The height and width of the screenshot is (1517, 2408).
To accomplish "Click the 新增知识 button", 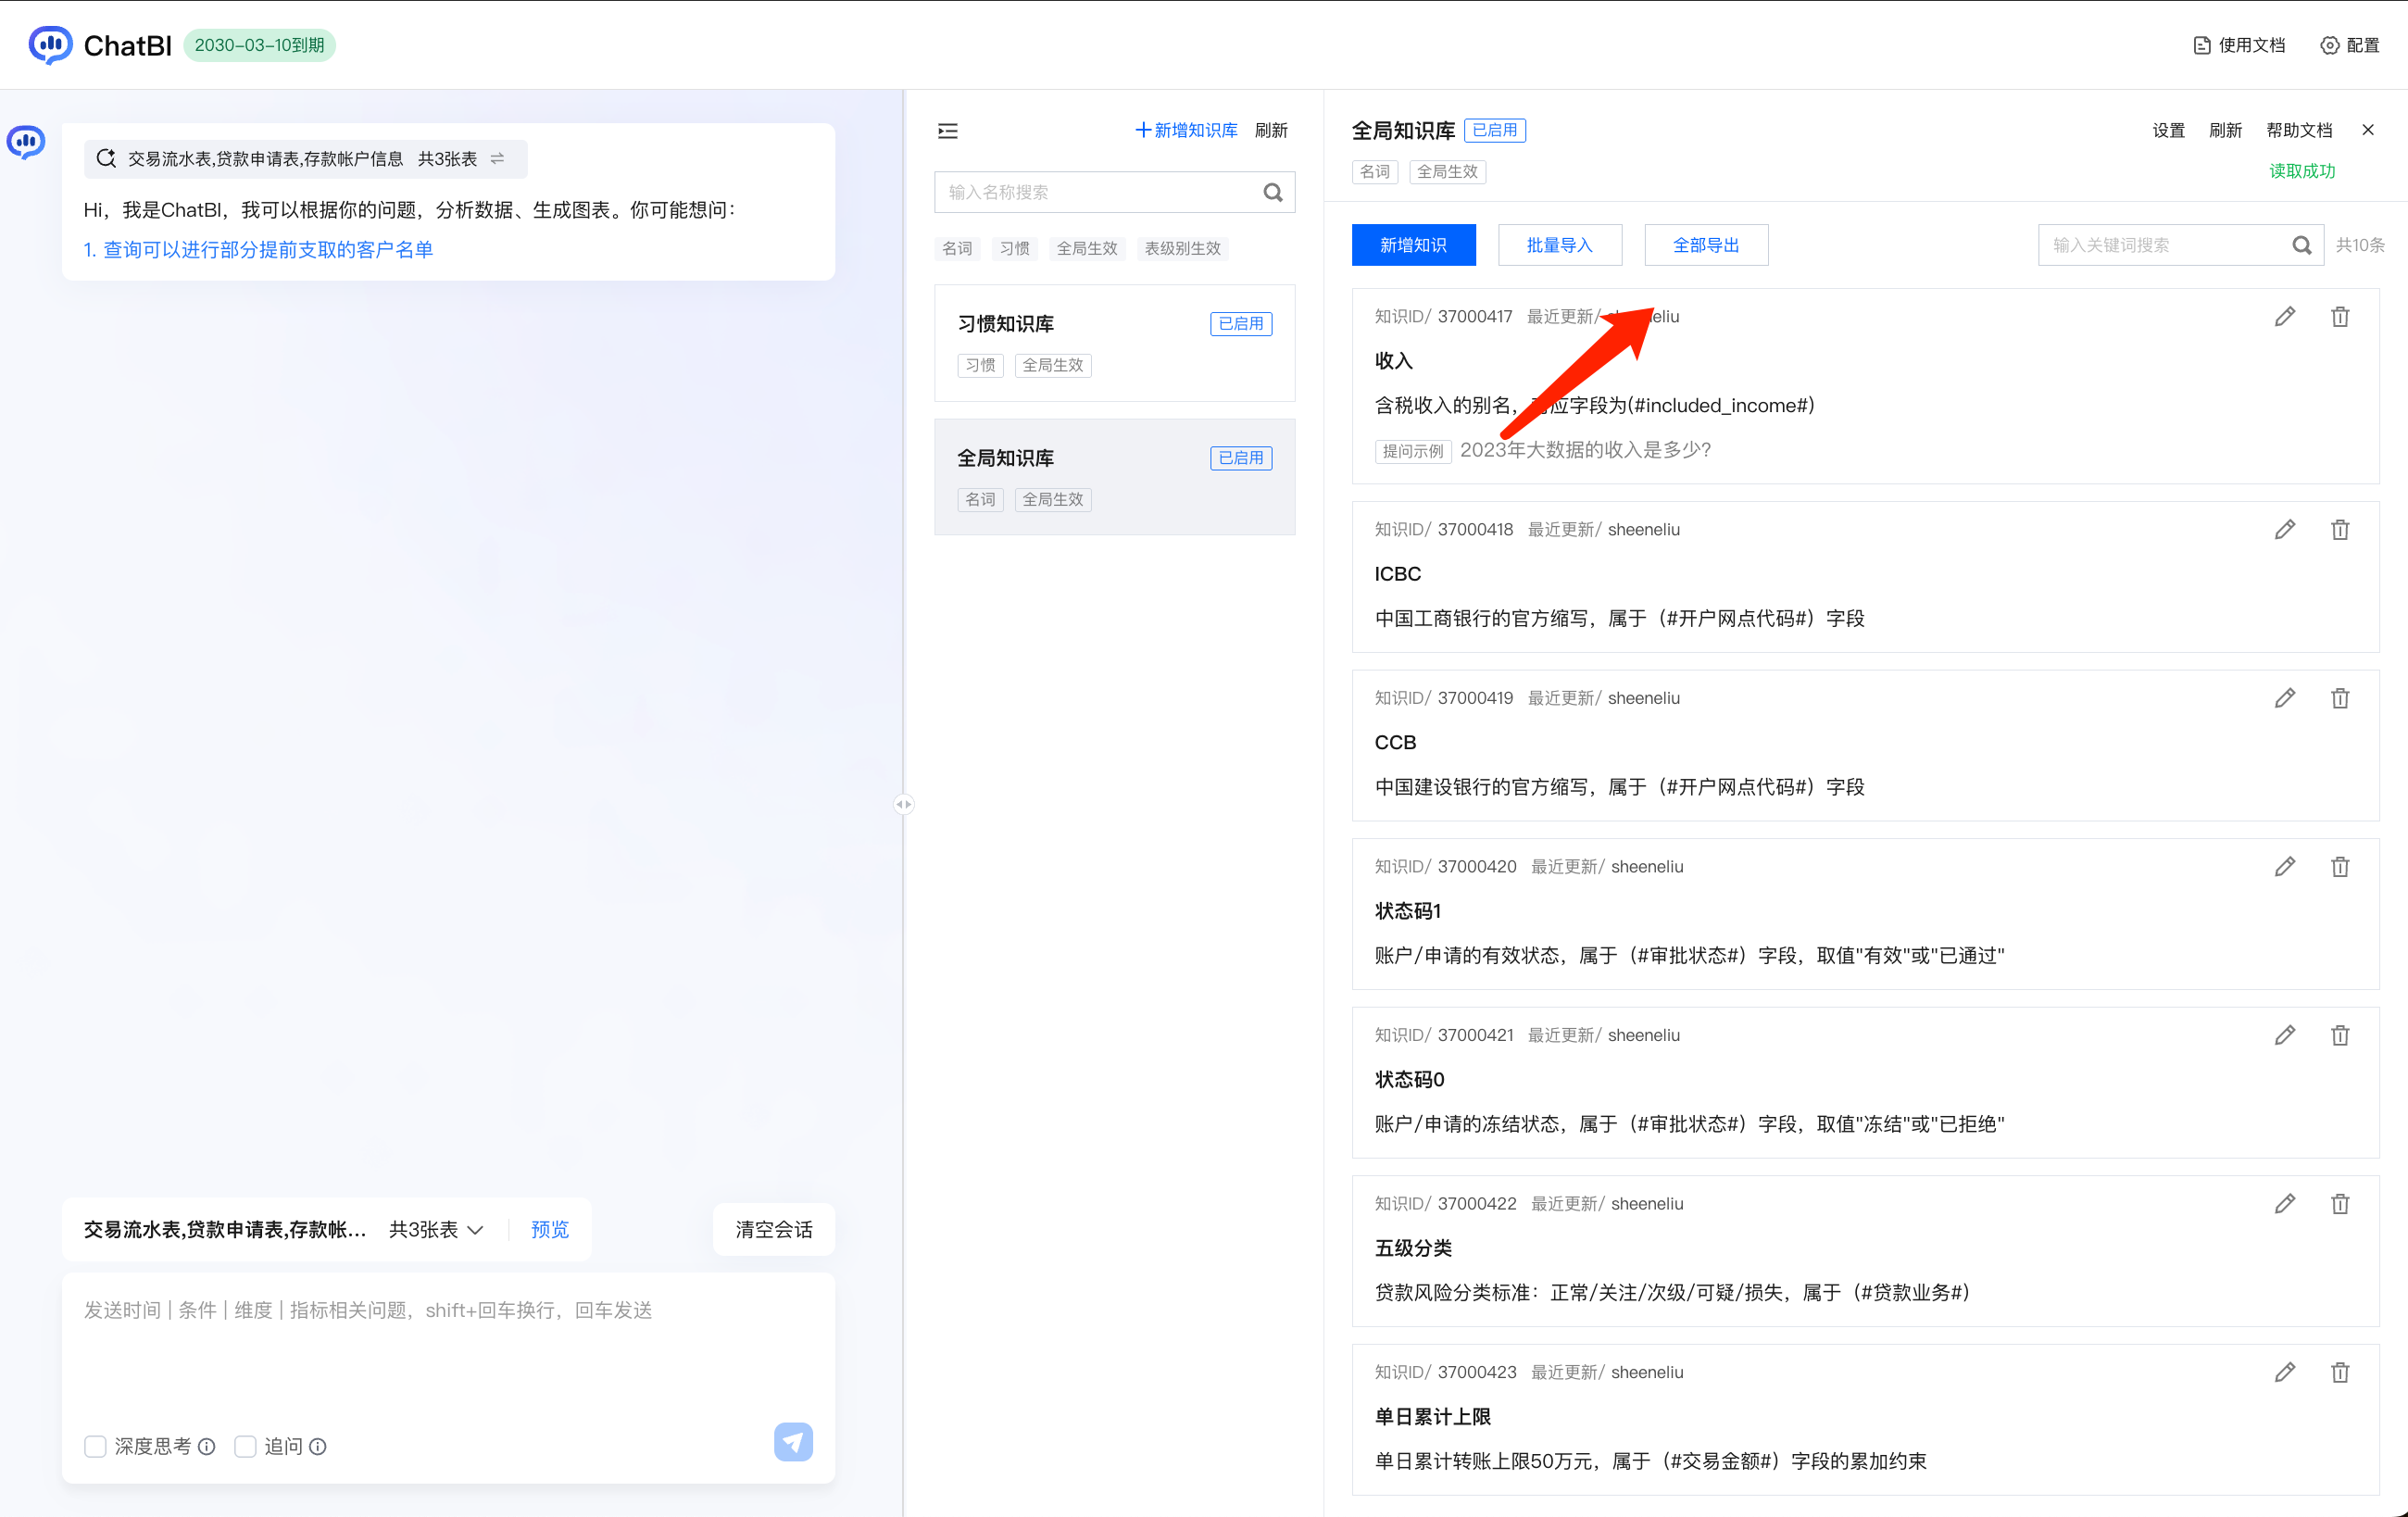I will coord(1412,245).
